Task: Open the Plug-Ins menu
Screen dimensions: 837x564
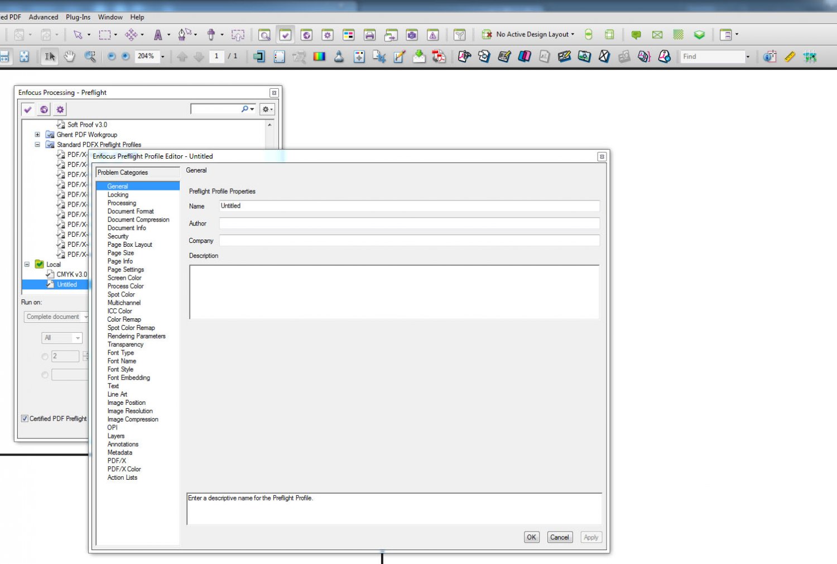Action: [x=78, y=17]
